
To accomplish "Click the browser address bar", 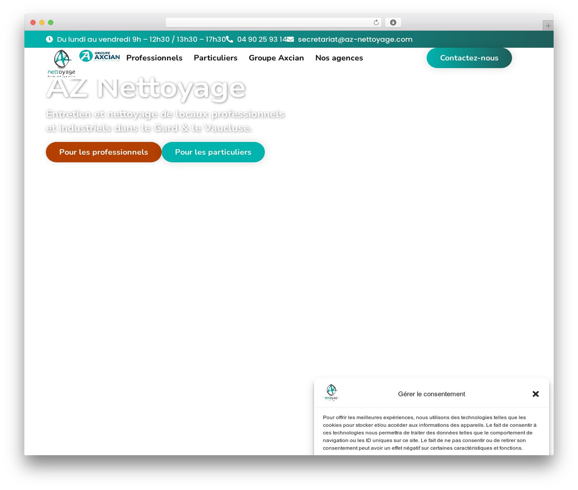I will 273,23.
